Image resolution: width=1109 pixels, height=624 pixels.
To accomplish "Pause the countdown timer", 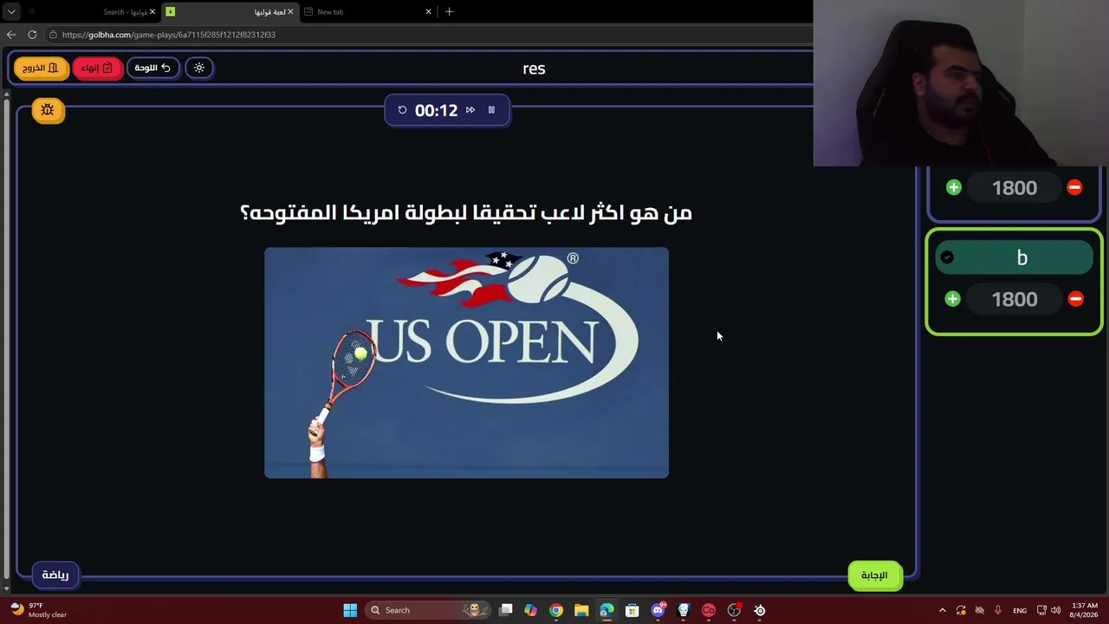I will 491,110.
